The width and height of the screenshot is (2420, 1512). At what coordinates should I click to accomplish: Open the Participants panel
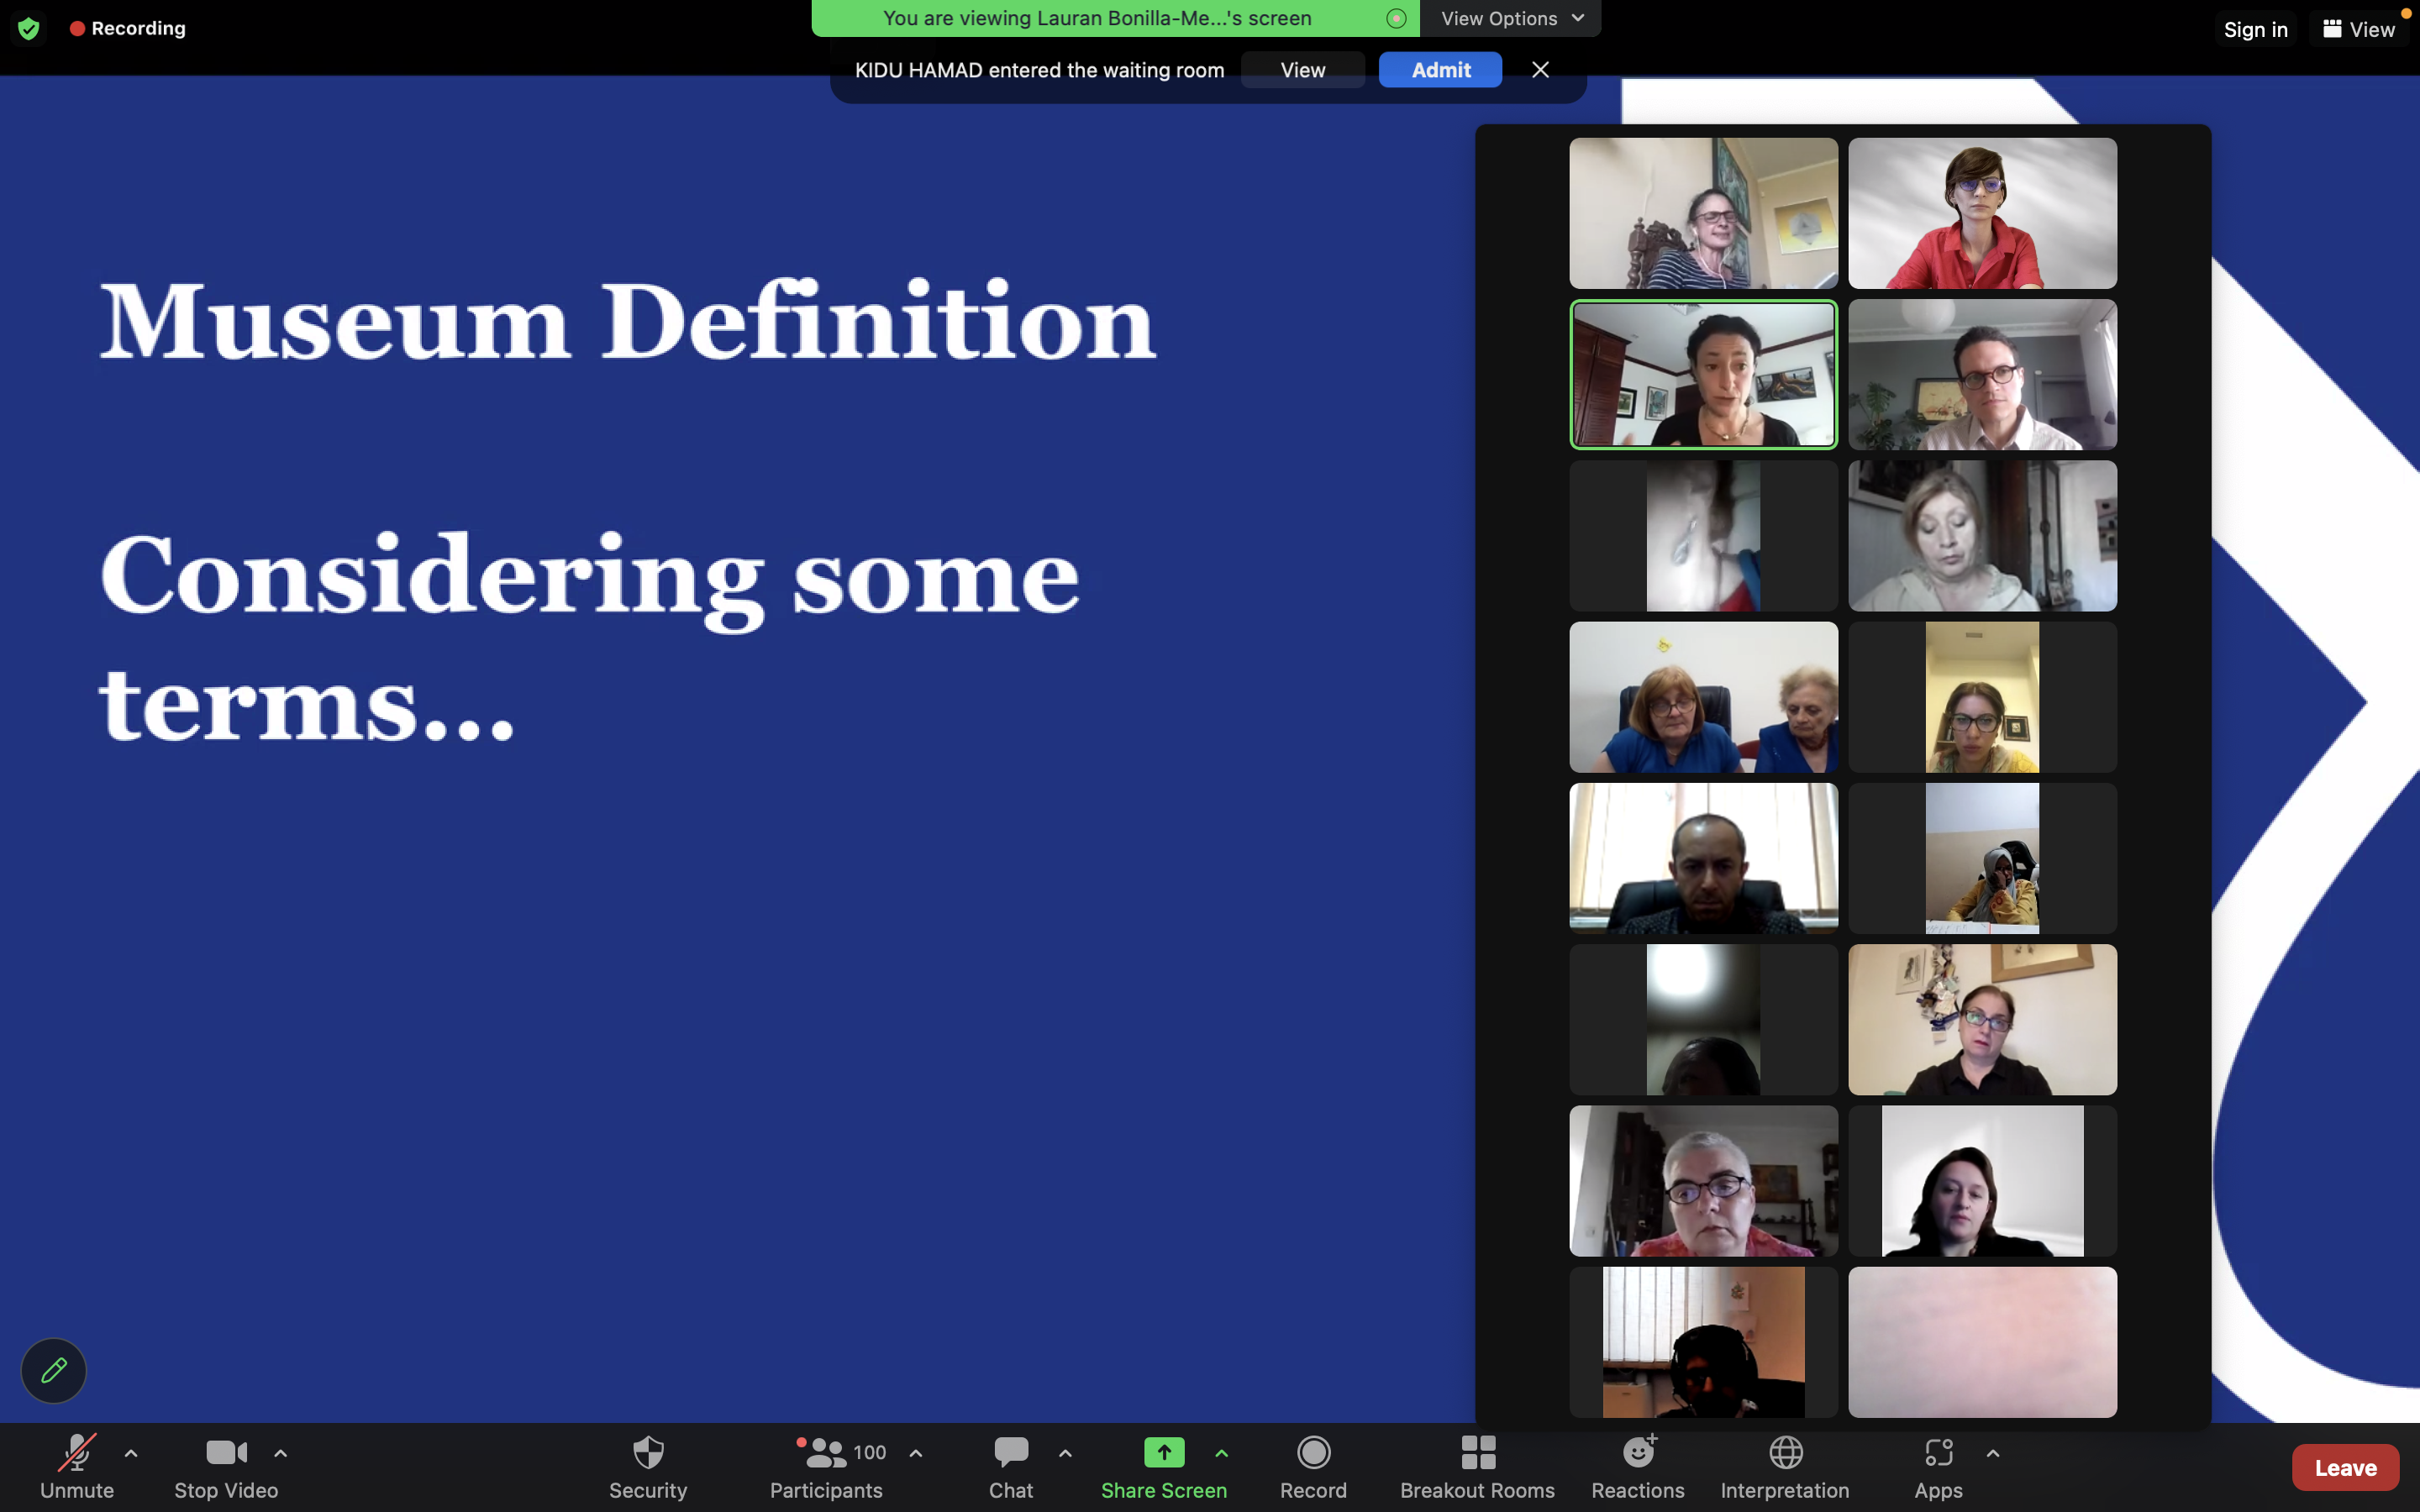[826, 1453]
